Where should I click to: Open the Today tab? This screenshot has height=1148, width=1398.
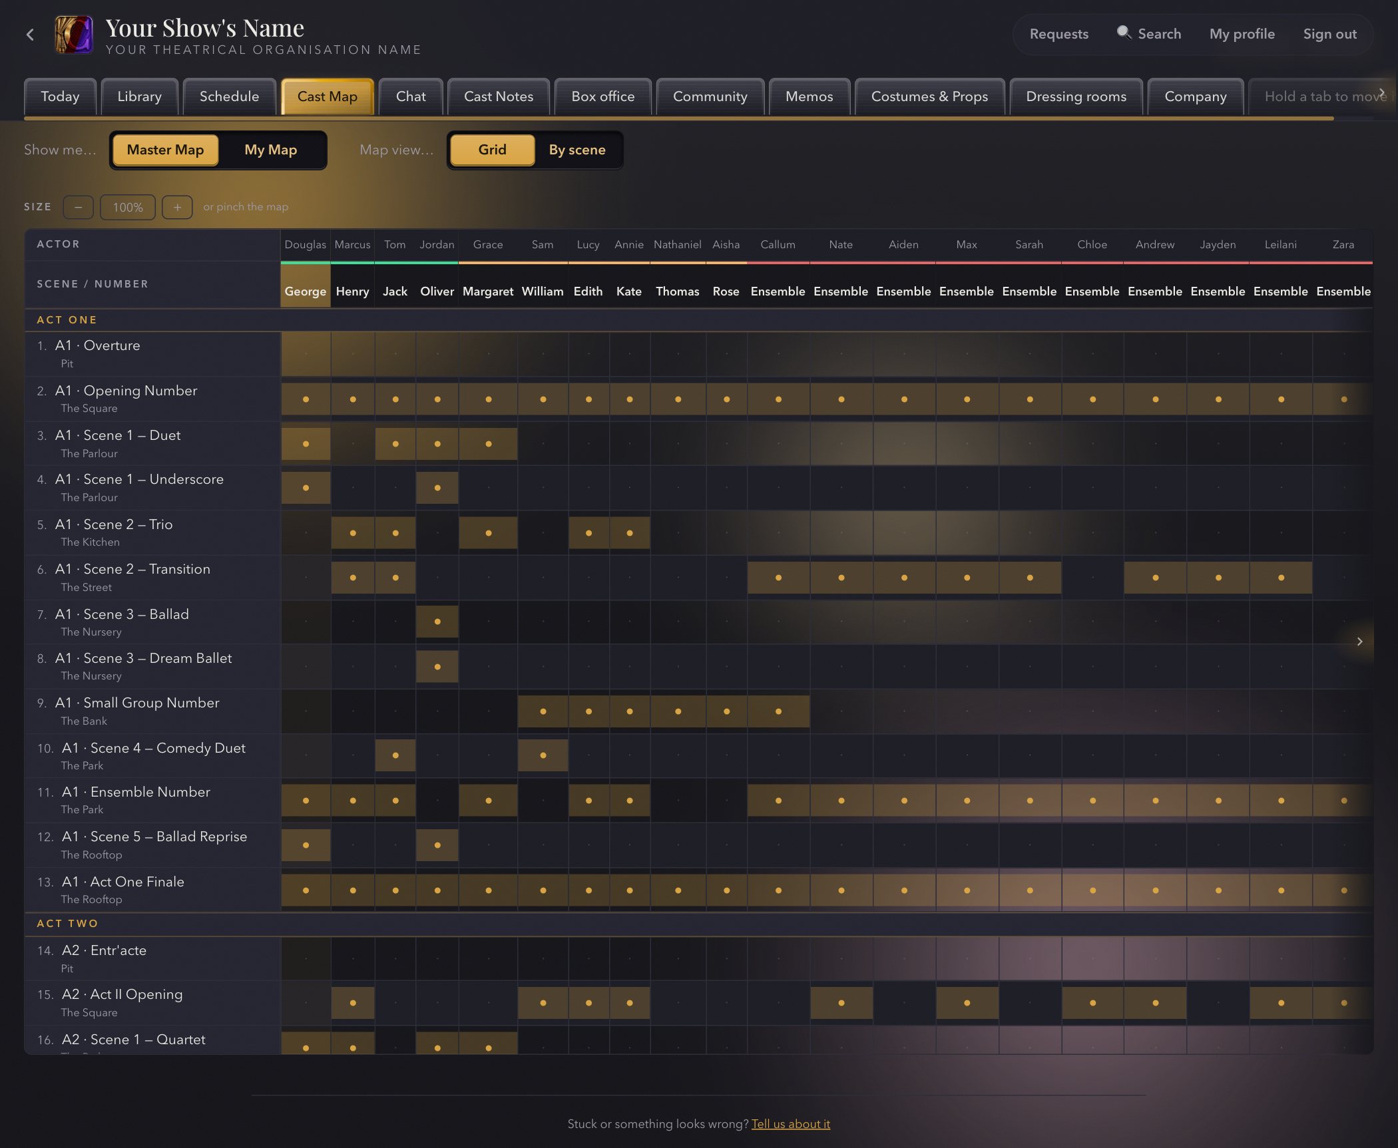coord(60,97)
